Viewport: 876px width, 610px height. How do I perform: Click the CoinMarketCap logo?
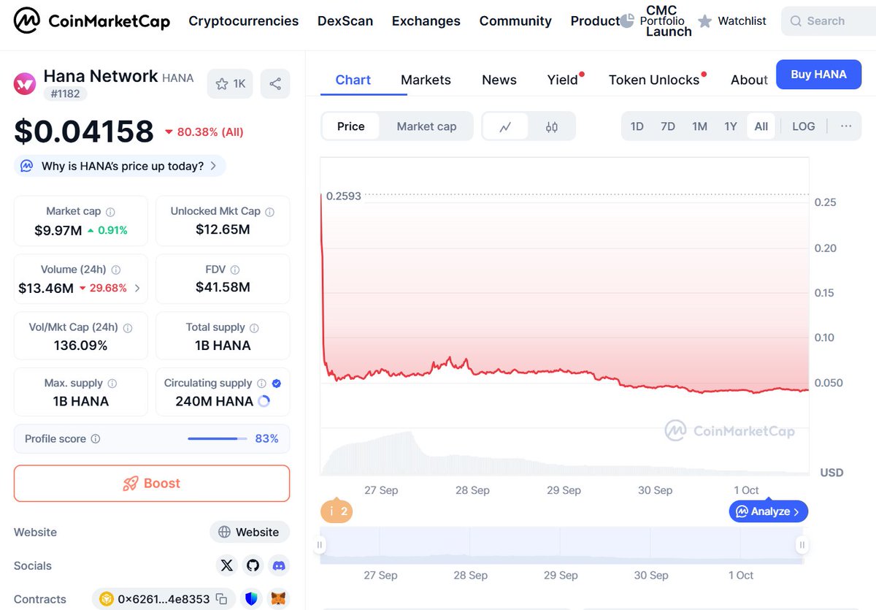[92, 20]
